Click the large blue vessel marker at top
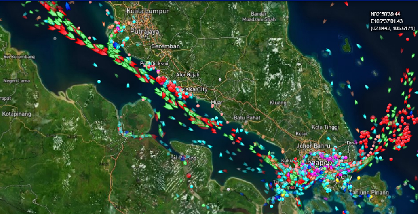 [x=68, y=6]
